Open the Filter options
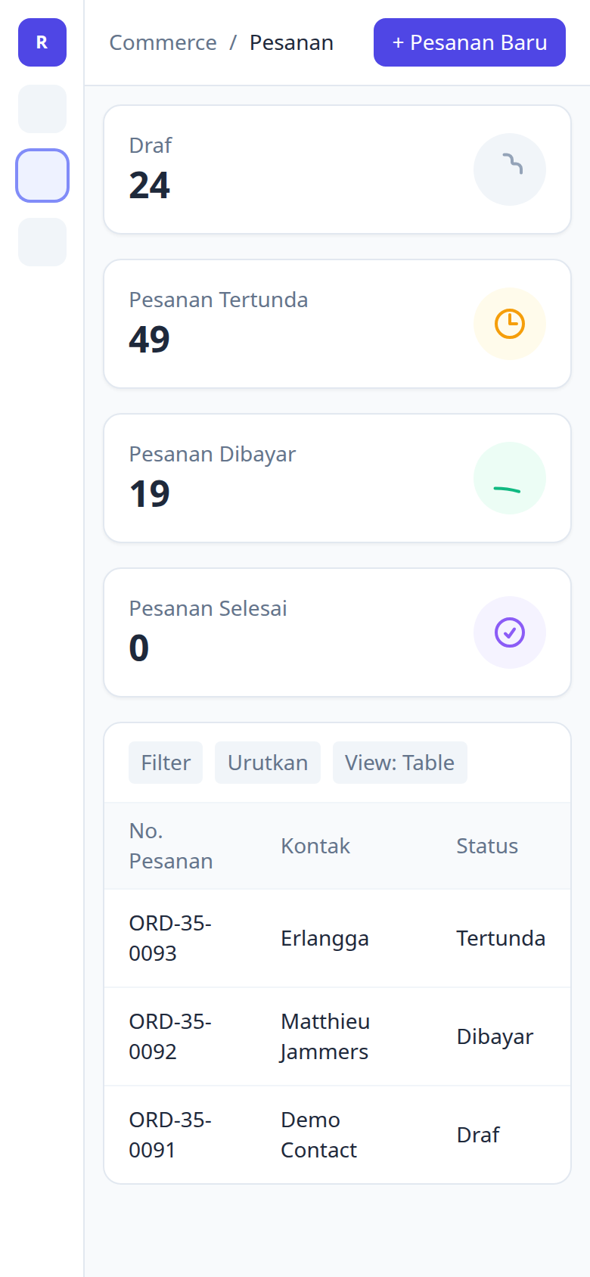The image size is (590, 1277). [166, 763]
